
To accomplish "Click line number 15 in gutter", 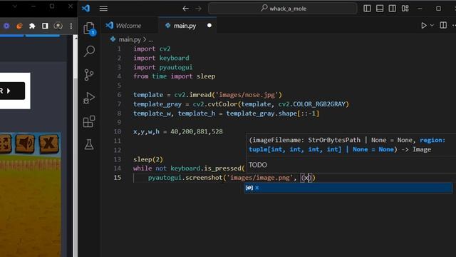I will pyautogui.click(x=118, y=178).
